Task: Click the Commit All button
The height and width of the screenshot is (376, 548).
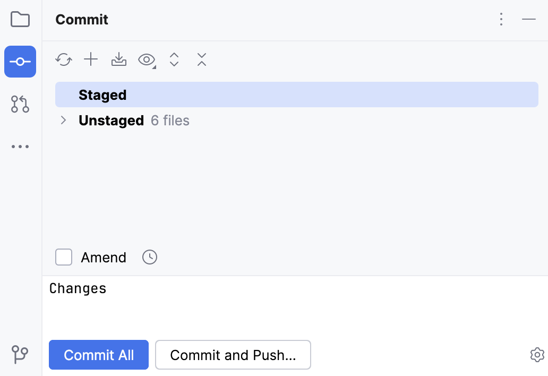Action: [98, 355]
